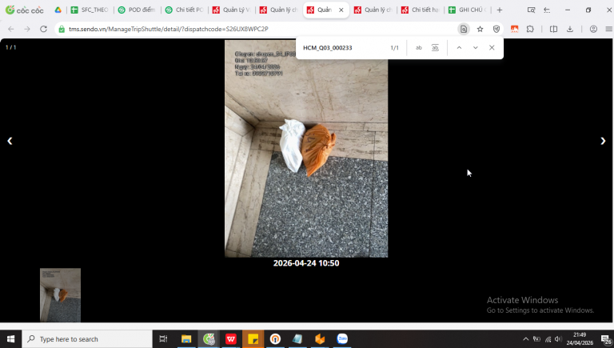614x348 pixels.
Task: Open the Cốc Cốc browser menu logo
Action: (24, 10)
